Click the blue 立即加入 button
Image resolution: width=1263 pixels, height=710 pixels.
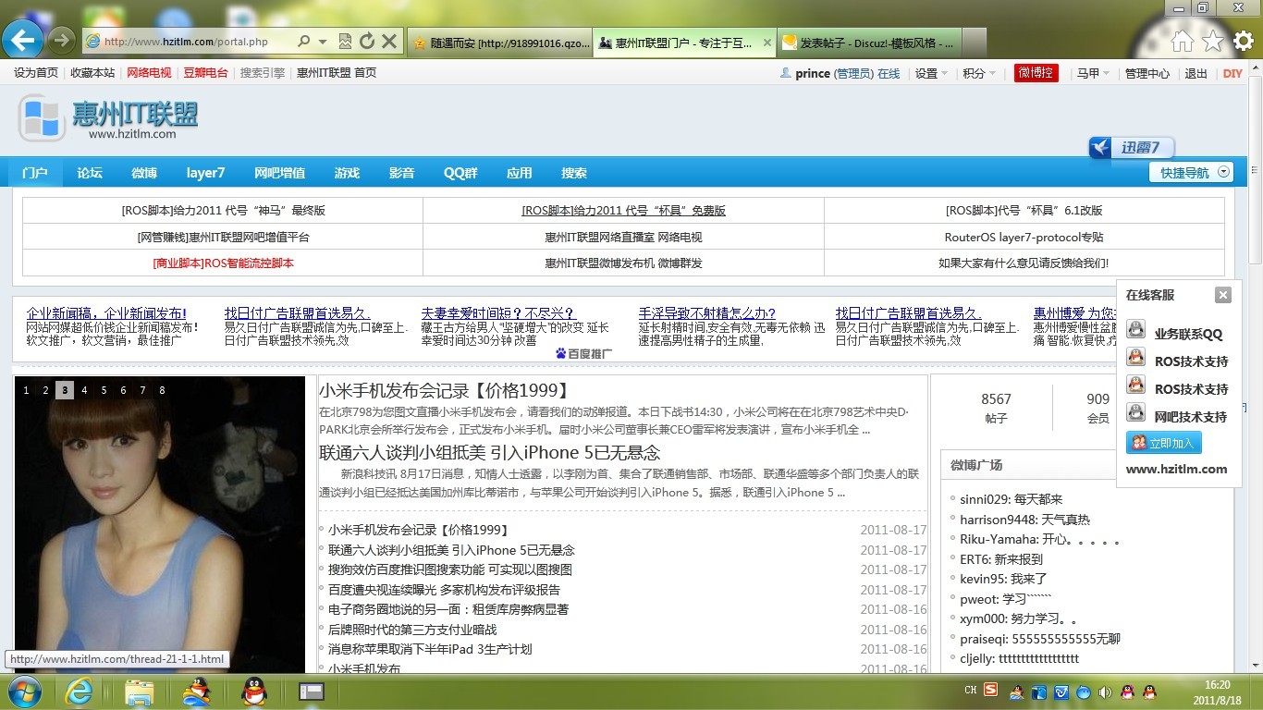[x=1163, y=443]
